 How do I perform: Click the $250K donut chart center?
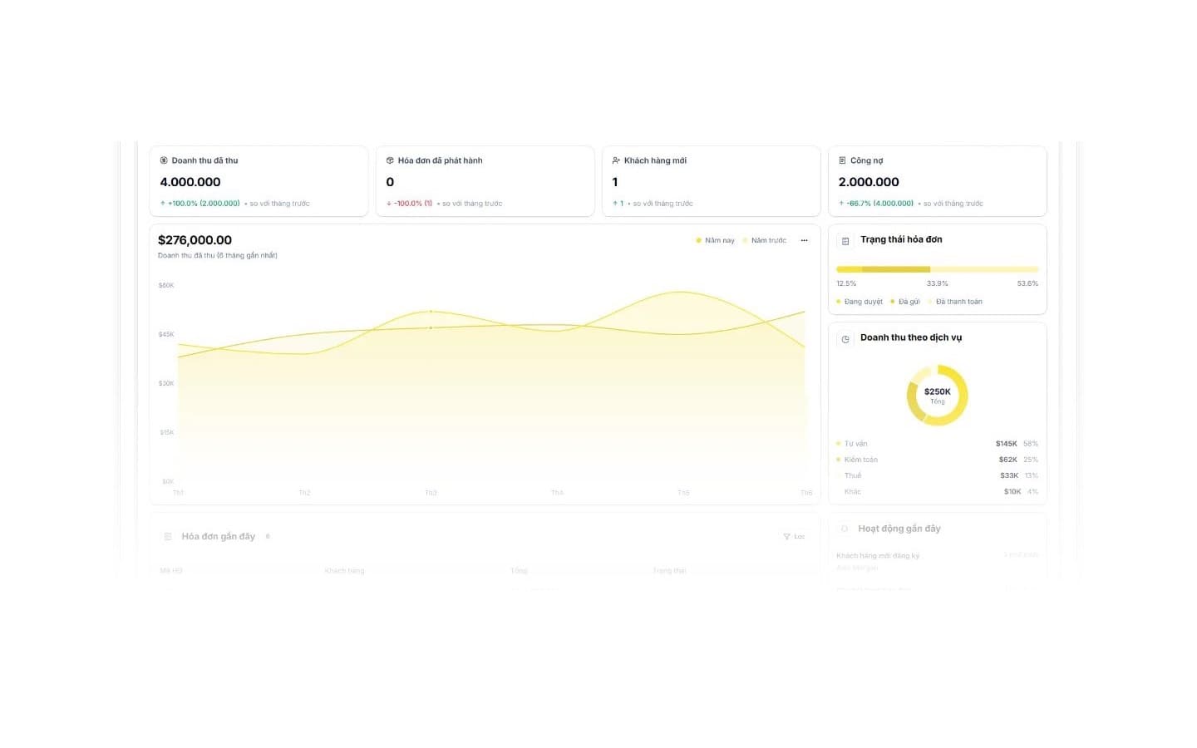pos(938,395)
